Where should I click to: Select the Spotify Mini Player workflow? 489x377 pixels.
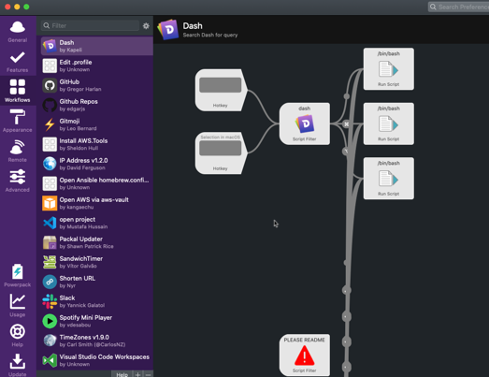[x=96, y=321]
